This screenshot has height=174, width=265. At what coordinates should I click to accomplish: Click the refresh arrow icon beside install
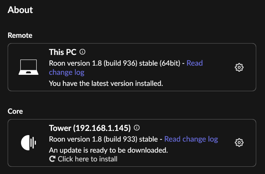pyautogui.click(x=52, y=159)
